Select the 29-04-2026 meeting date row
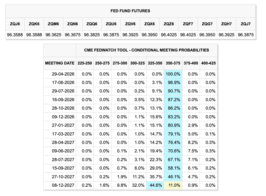 63,74
